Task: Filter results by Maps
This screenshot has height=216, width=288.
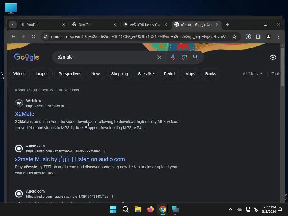Action: [190, 74]
